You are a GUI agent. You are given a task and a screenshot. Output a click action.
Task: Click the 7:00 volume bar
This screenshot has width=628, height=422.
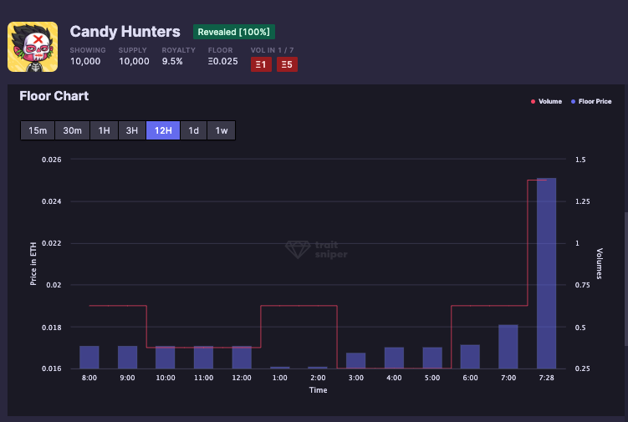click(x=508, y=347)
